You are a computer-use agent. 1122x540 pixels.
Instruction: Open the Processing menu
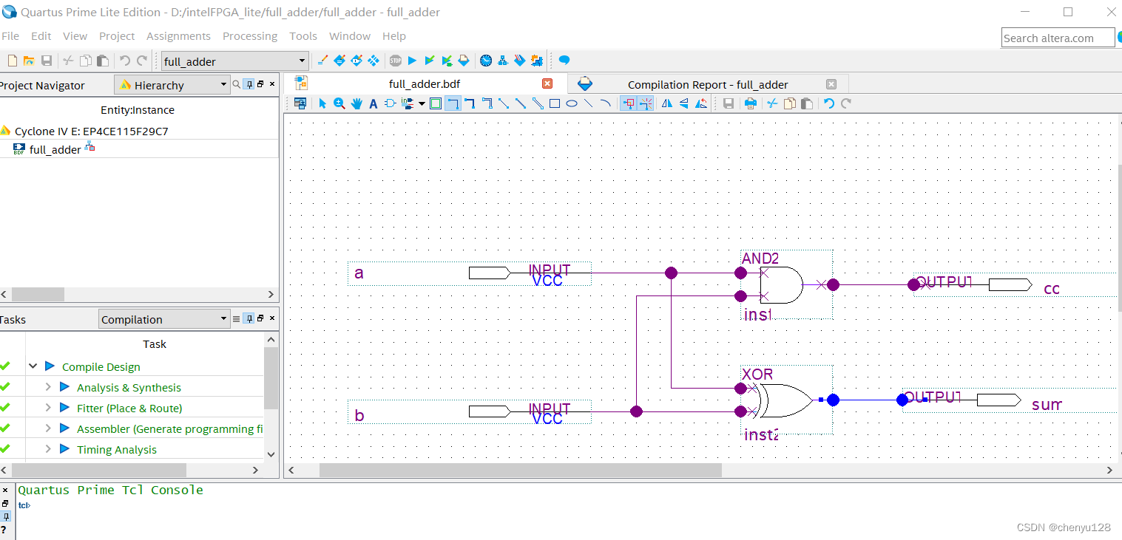pyautogui.click(x=250, y=35)
